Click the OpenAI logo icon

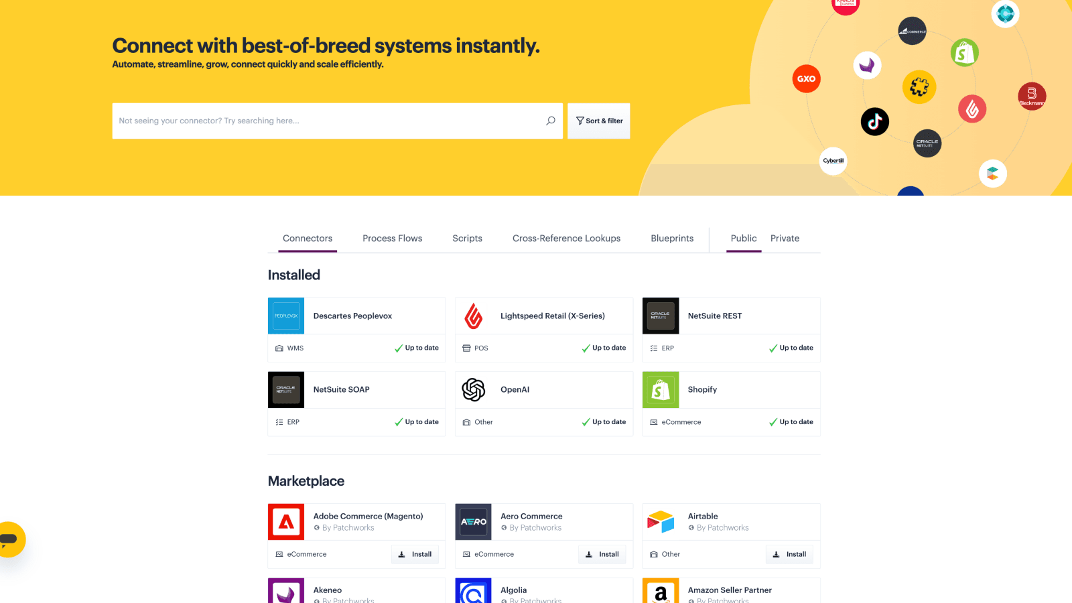pyautogui.click(x=474, y=389)
